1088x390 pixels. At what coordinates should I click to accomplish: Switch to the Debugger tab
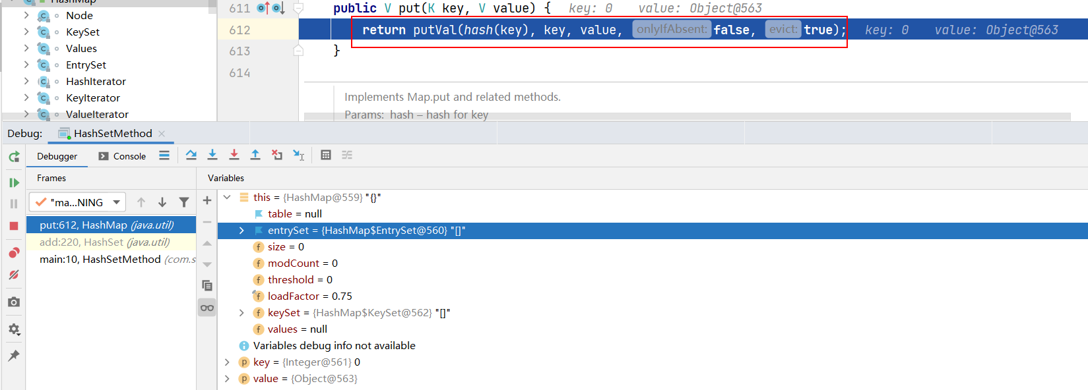click(x=57, y=156)
